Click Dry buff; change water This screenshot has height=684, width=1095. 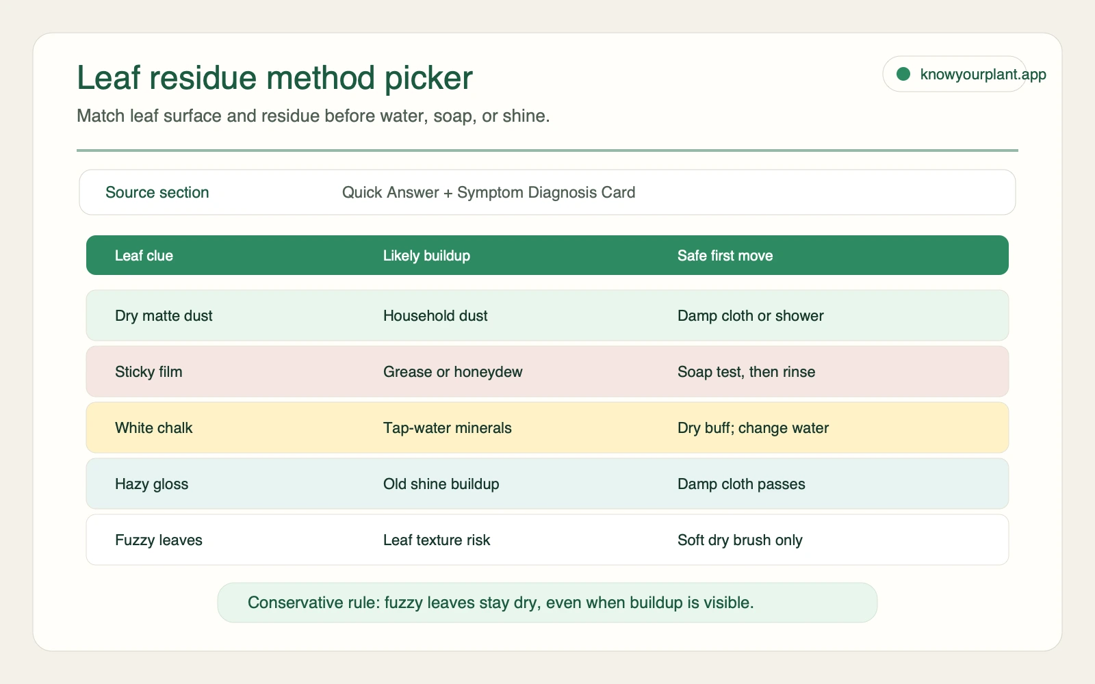753,428
